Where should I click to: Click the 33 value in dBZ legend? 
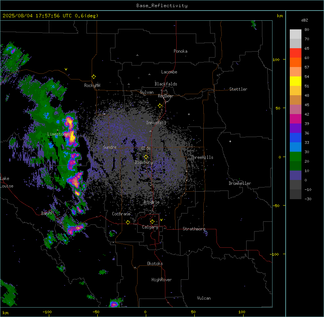(x=307, y=143)
